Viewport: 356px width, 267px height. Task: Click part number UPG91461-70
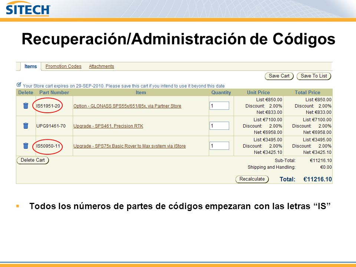[x=51, y=126]
